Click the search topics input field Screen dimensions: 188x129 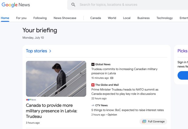click(127, 5)
